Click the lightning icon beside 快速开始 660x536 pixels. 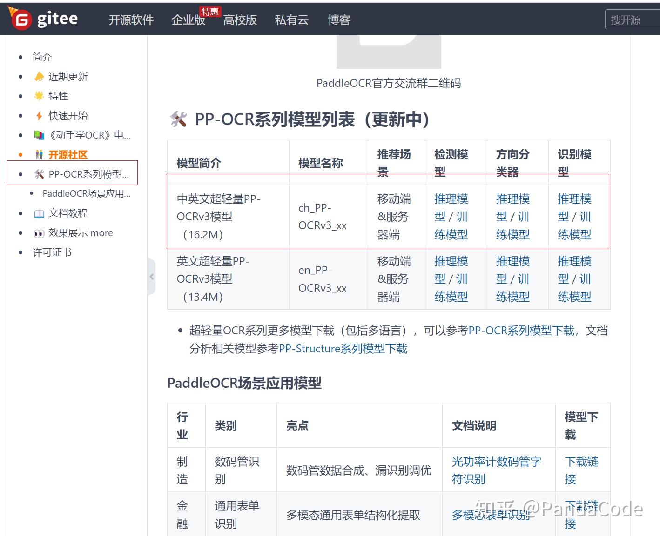point(38,116)
